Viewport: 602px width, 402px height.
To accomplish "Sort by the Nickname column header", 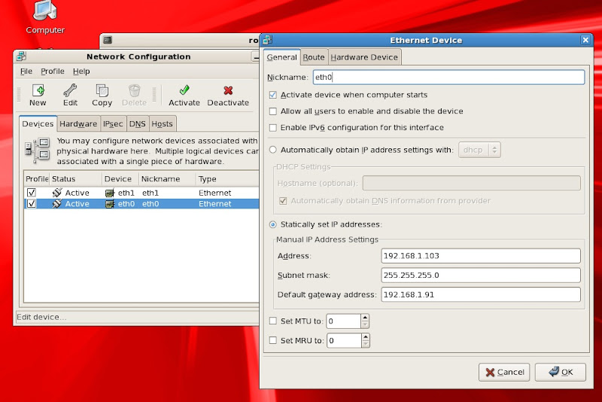I will coord(167,179).
